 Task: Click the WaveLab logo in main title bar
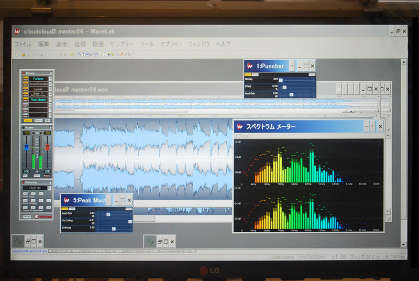[17, 31]
